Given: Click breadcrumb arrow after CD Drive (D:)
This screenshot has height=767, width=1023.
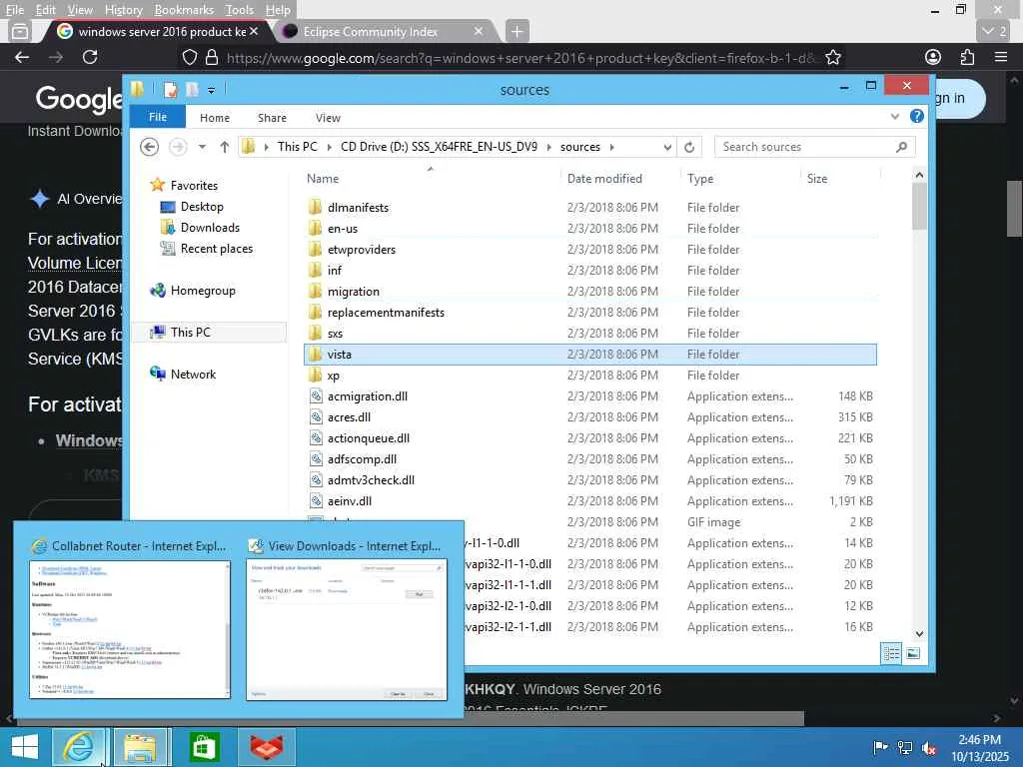Looking at the screenshot, I should 548,147.
